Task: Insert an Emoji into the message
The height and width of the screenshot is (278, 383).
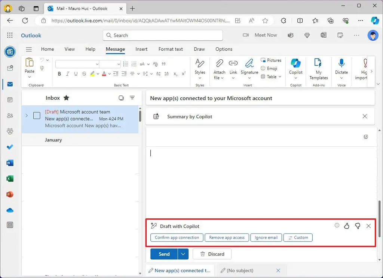Action: coord(270,68)
